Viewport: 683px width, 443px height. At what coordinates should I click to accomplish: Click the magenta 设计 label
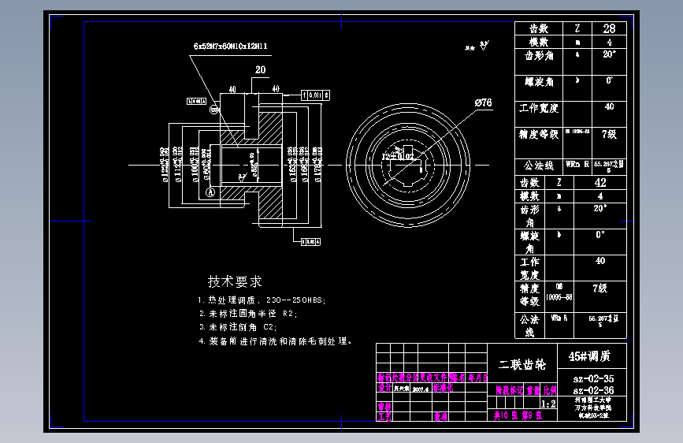point(384,388)
